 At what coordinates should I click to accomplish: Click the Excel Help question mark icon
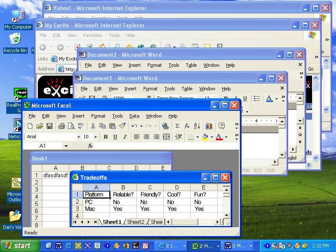pos(222,126)
